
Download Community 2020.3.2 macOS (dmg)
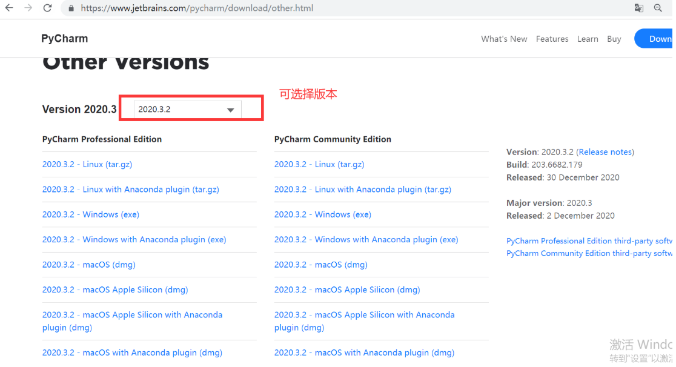321,265
